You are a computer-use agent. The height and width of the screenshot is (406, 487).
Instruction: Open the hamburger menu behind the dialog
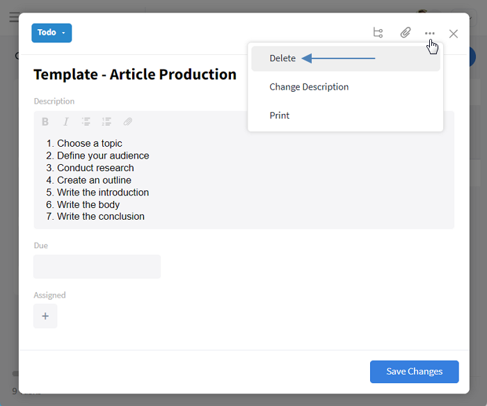[x=13, y=17]
